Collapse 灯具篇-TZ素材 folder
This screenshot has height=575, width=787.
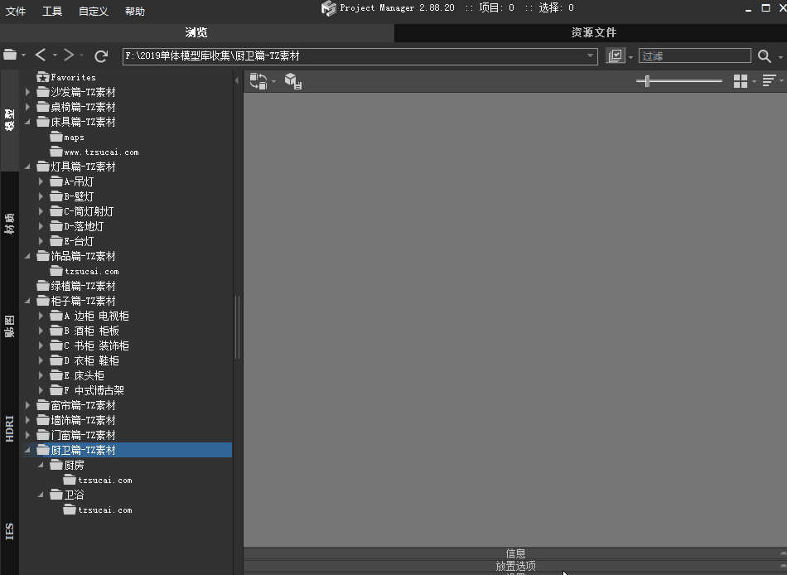click(x=27, y=167)
